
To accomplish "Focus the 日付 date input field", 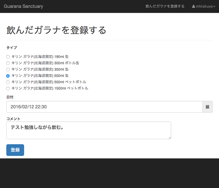I will coord(104,107).
